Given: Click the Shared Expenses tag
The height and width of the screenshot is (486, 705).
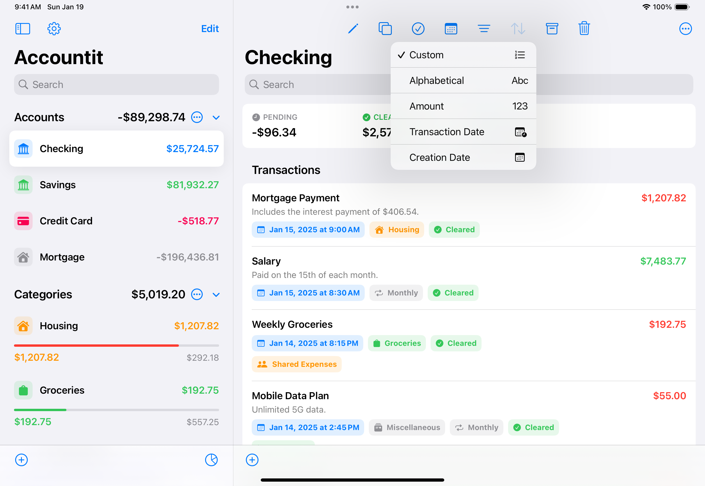Looking at the screenshot, I should [x=297, y=364].
